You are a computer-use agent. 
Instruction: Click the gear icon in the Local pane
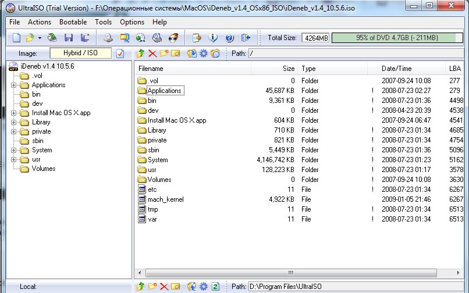coord(204,287)
